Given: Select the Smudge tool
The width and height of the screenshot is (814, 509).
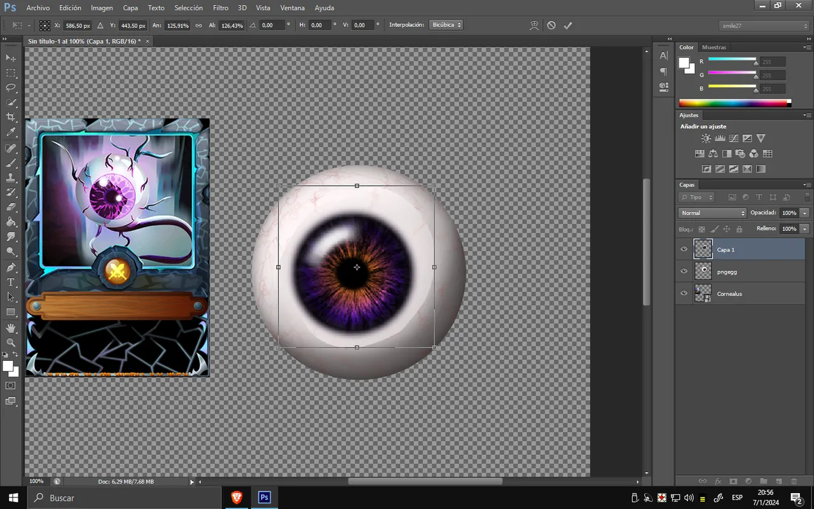Looking at the screenshot, I should pos(11,237).
